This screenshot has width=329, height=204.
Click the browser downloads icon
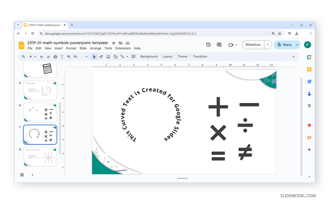(x=296, y=34)
